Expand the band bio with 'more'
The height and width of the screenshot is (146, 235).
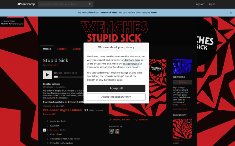(x=183, y=105)
